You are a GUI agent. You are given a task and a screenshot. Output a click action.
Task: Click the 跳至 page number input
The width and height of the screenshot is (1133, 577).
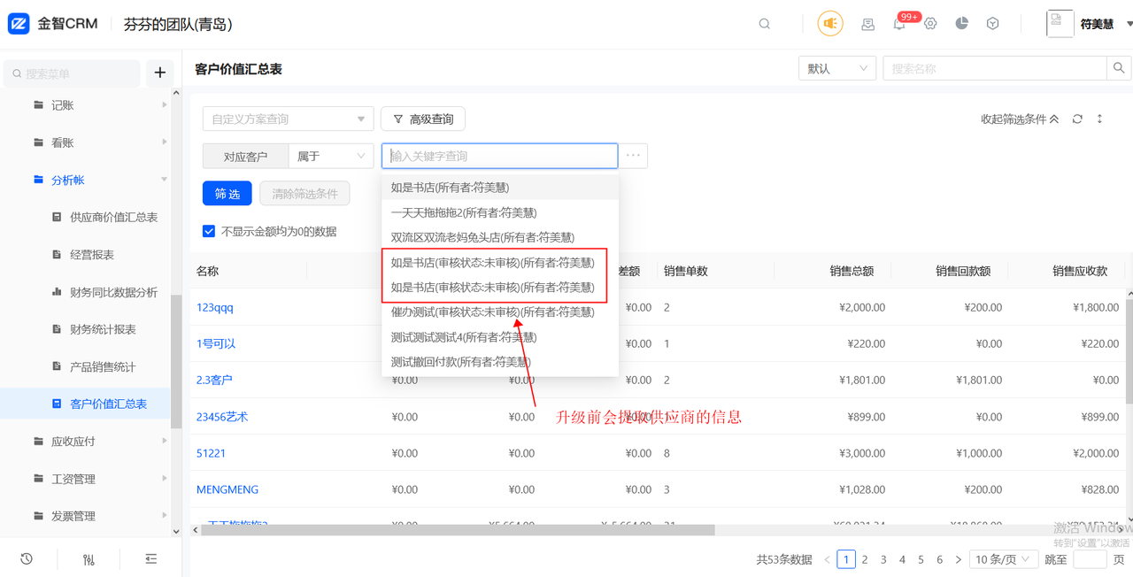tap(1090, 559)
